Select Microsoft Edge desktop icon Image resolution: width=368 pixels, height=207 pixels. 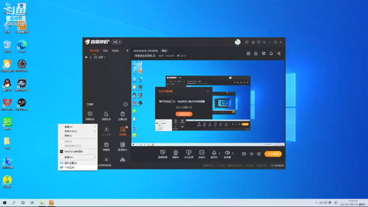pyautogui.click(x=22, y=46)
